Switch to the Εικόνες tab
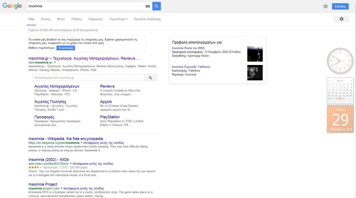Image resolution: width=356 pixels, height=198 pixels. click(46, 19)
